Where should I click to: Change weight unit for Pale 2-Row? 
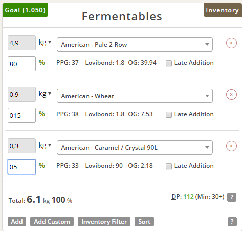coord(45,42)
